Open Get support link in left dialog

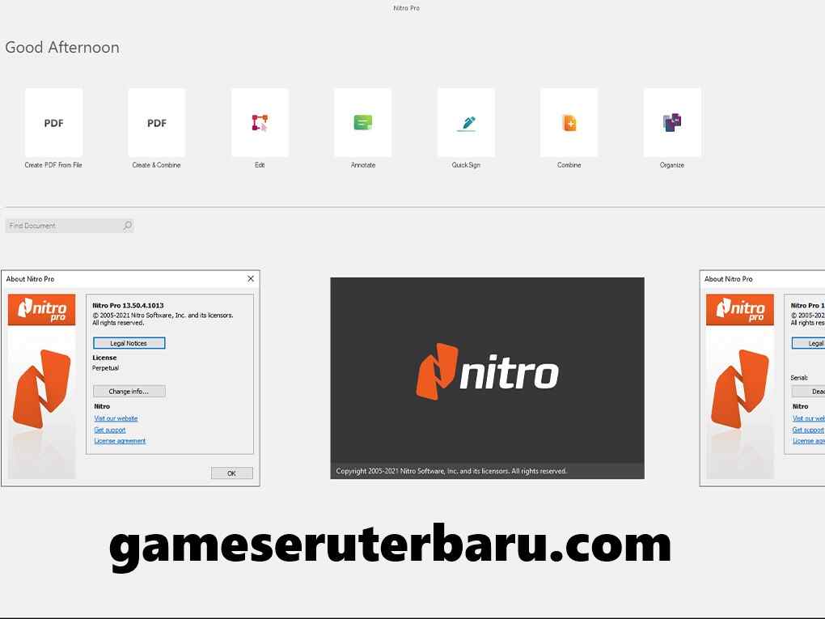(x=109, y=430)
